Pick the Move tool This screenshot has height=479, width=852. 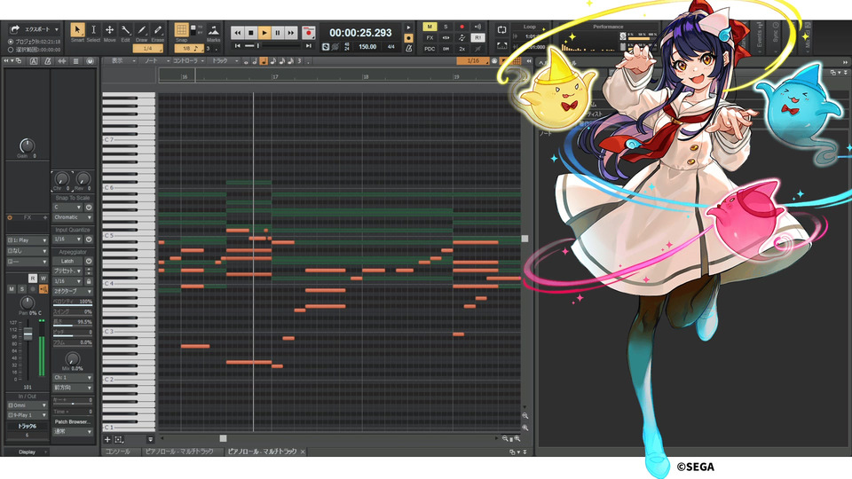coord(109,30)
